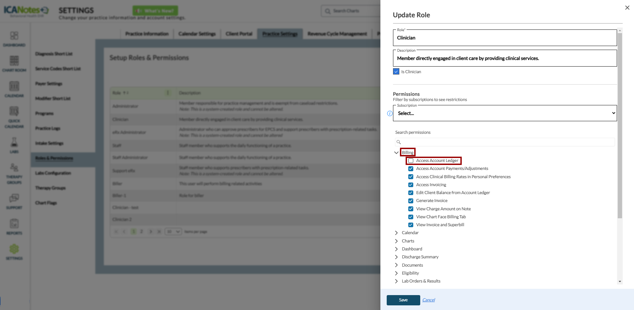Image resolution: width=634 pixels, height=310 pixels.
Task: Click the Search permissions field
Action: coord(505,142)
